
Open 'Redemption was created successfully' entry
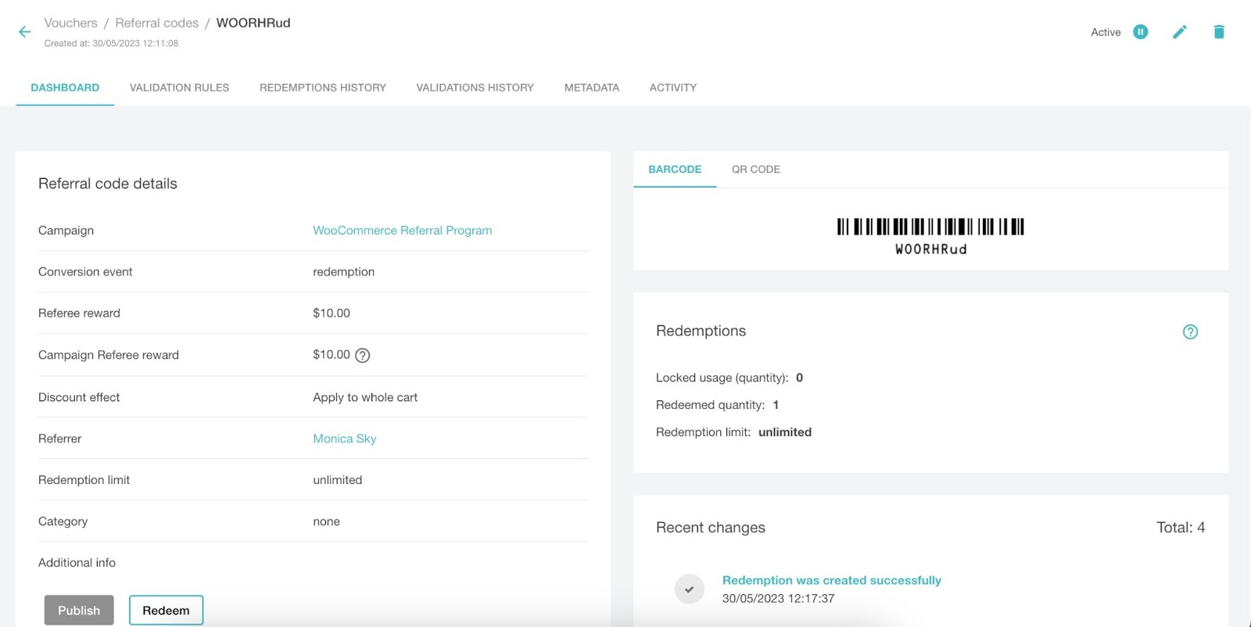pyautogui.click(x=831, y=580)
